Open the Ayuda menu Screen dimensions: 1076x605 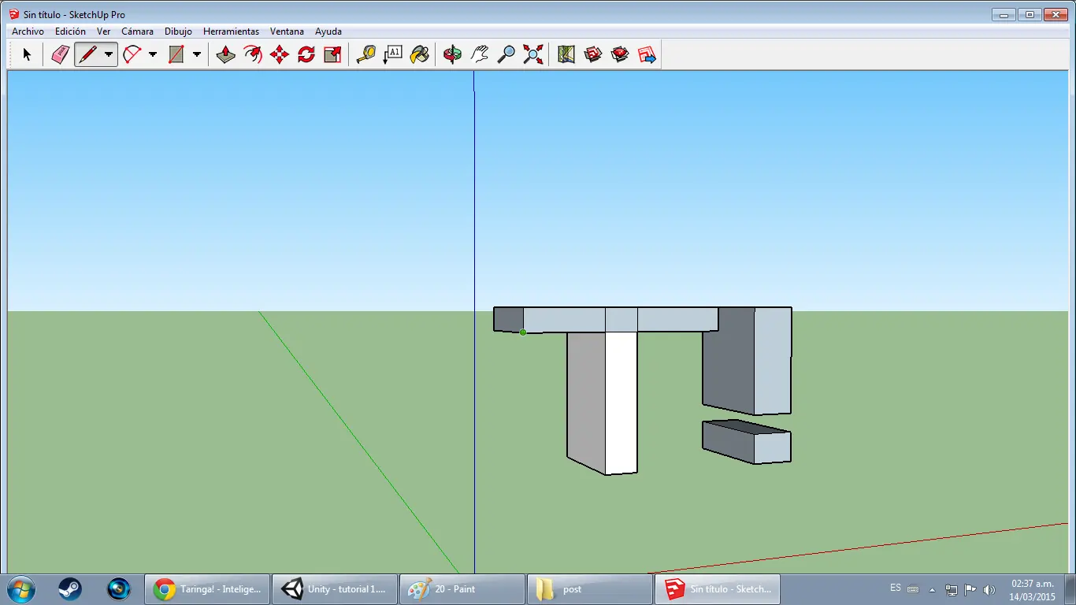point(328,32)
